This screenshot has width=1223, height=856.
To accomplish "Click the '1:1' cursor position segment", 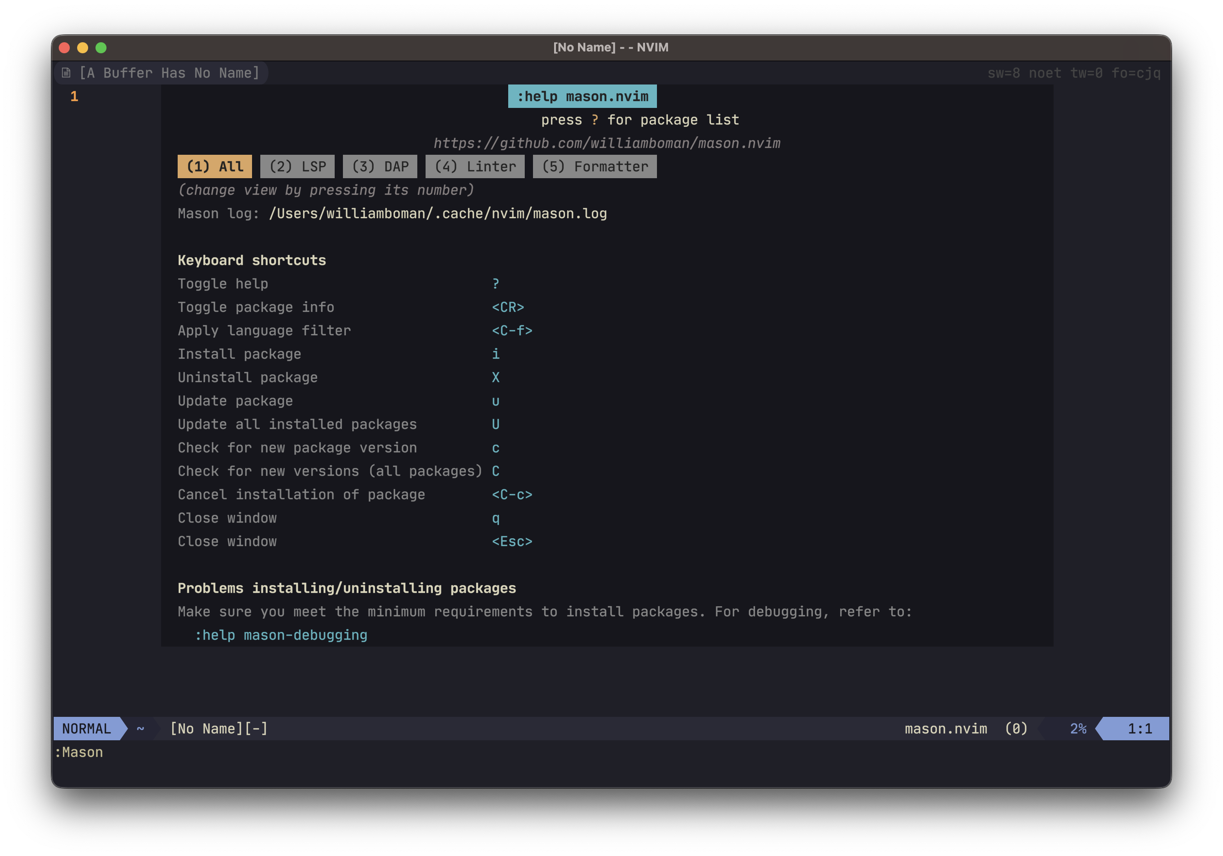I will (1140, 729).
